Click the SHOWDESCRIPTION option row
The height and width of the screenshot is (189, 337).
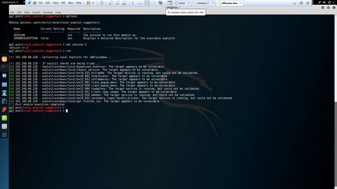94,38
